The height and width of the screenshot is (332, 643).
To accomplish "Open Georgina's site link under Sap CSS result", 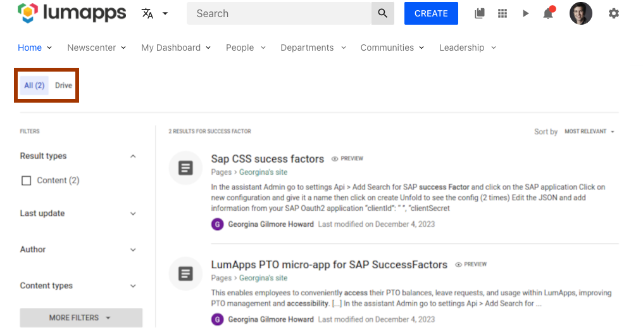I will 263,172.
